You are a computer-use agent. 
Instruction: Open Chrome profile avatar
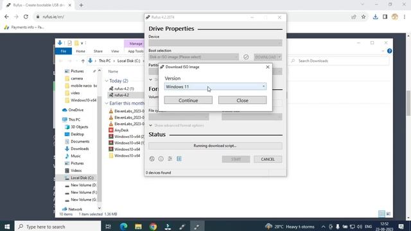[x=395, y=17]
